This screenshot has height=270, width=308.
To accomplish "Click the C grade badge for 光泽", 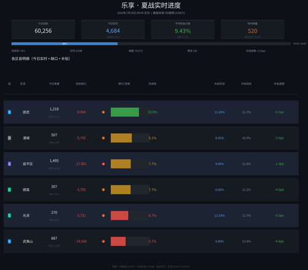I will point(9,216).
